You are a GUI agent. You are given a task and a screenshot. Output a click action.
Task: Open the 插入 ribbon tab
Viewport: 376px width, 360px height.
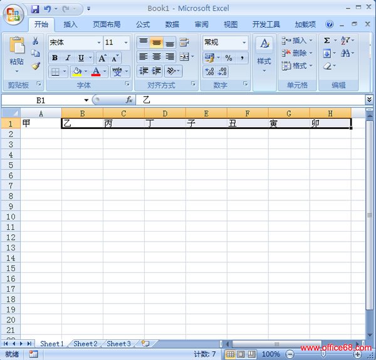(70, 24)
